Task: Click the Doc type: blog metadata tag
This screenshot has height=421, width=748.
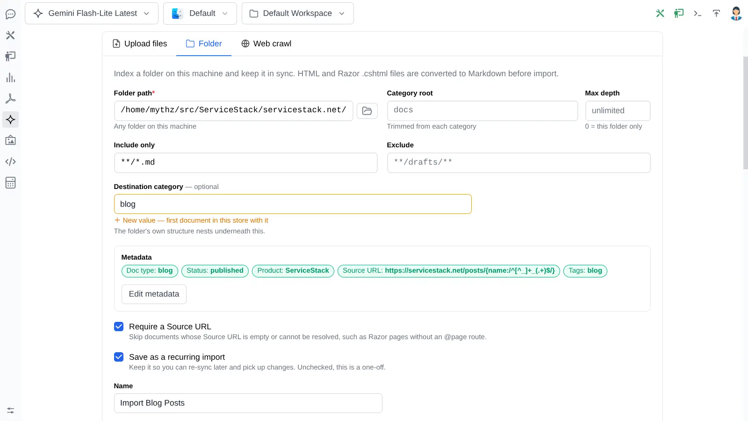Action: click(150, 271)
